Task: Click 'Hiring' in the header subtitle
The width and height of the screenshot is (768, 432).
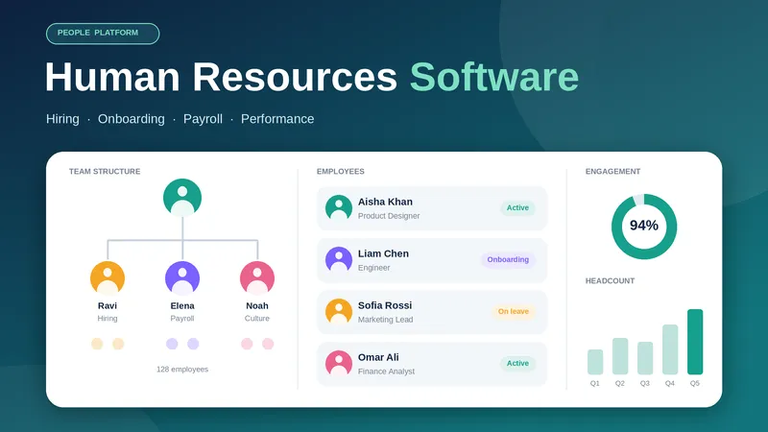Action: pos(62,119)
